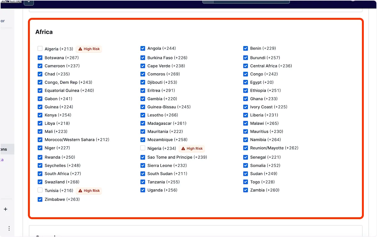Viewport: 377px width, 237px height.
Task: Uncheck Central Africa (+236)
Action: 245,66
